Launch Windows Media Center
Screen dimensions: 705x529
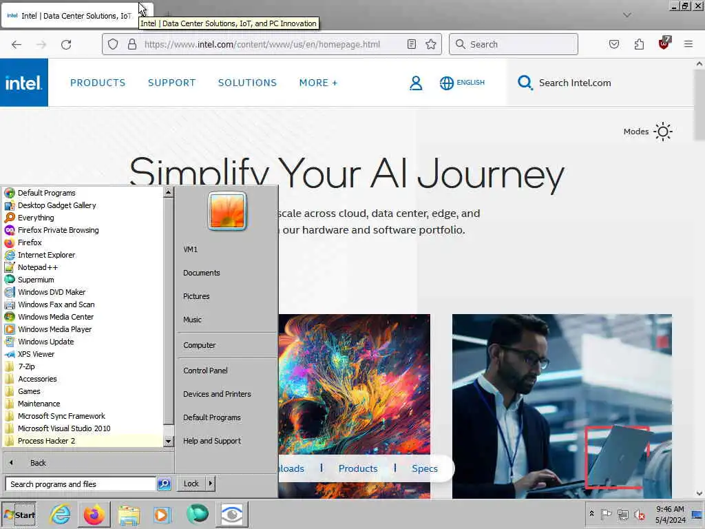point(83,317)
